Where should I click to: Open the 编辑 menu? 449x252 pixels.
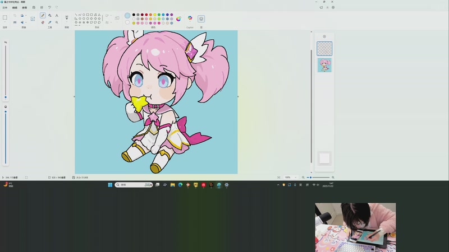click(15, 8)
